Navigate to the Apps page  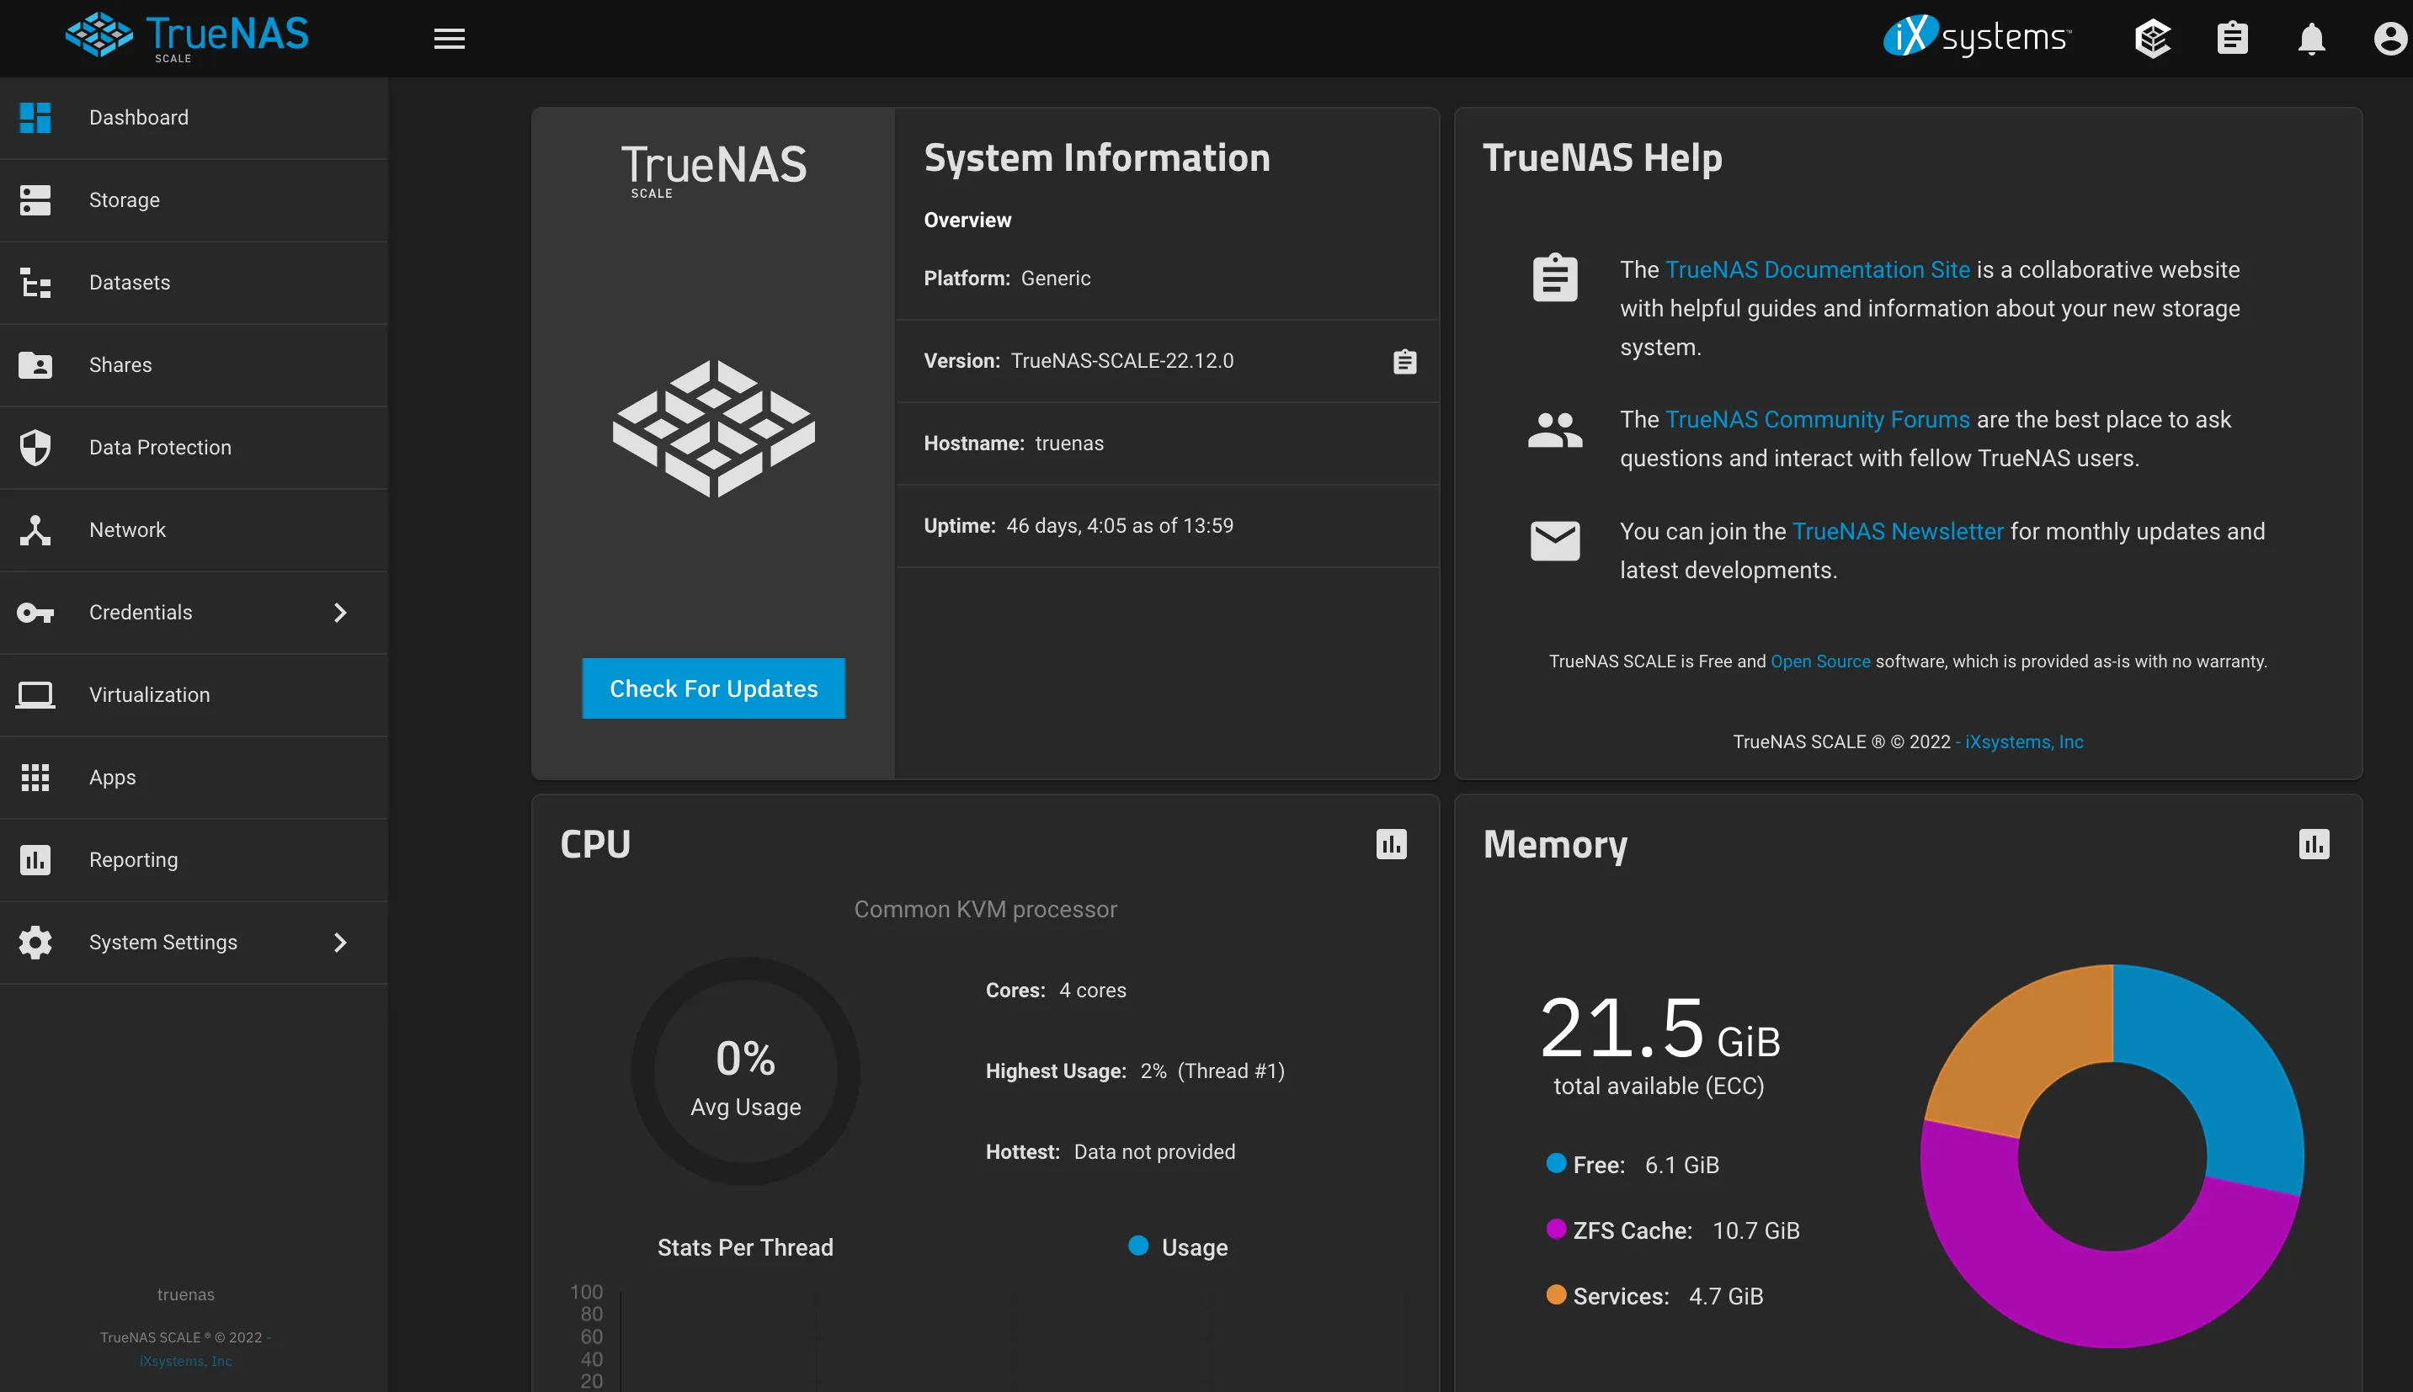[112, 778]
